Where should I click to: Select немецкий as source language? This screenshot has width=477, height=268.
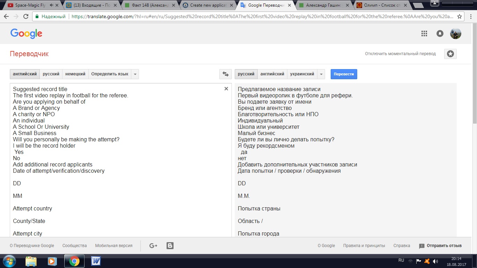[x=75, y=74]
